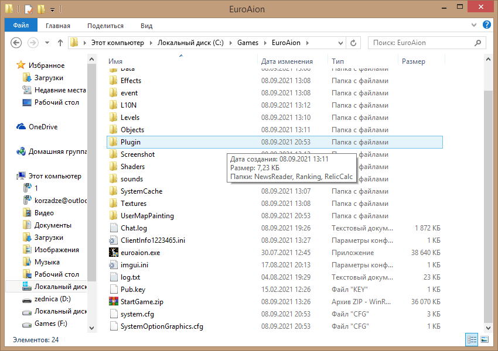The width and height of the screenshot is (498, 351).
Task: Click the Back navigation arrow
Action: (x=16, y=43)
